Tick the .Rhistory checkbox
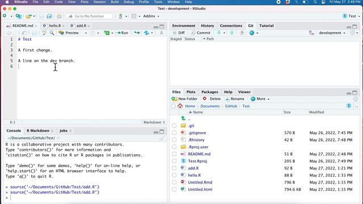The width and height of the screenshot is (363, 204). pyautogui.click(x=174, y=140)
